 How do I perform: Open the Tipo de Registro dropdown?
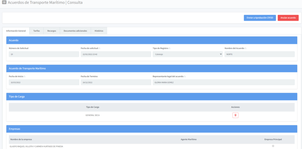pyautogui.click(x=187, y=54)
